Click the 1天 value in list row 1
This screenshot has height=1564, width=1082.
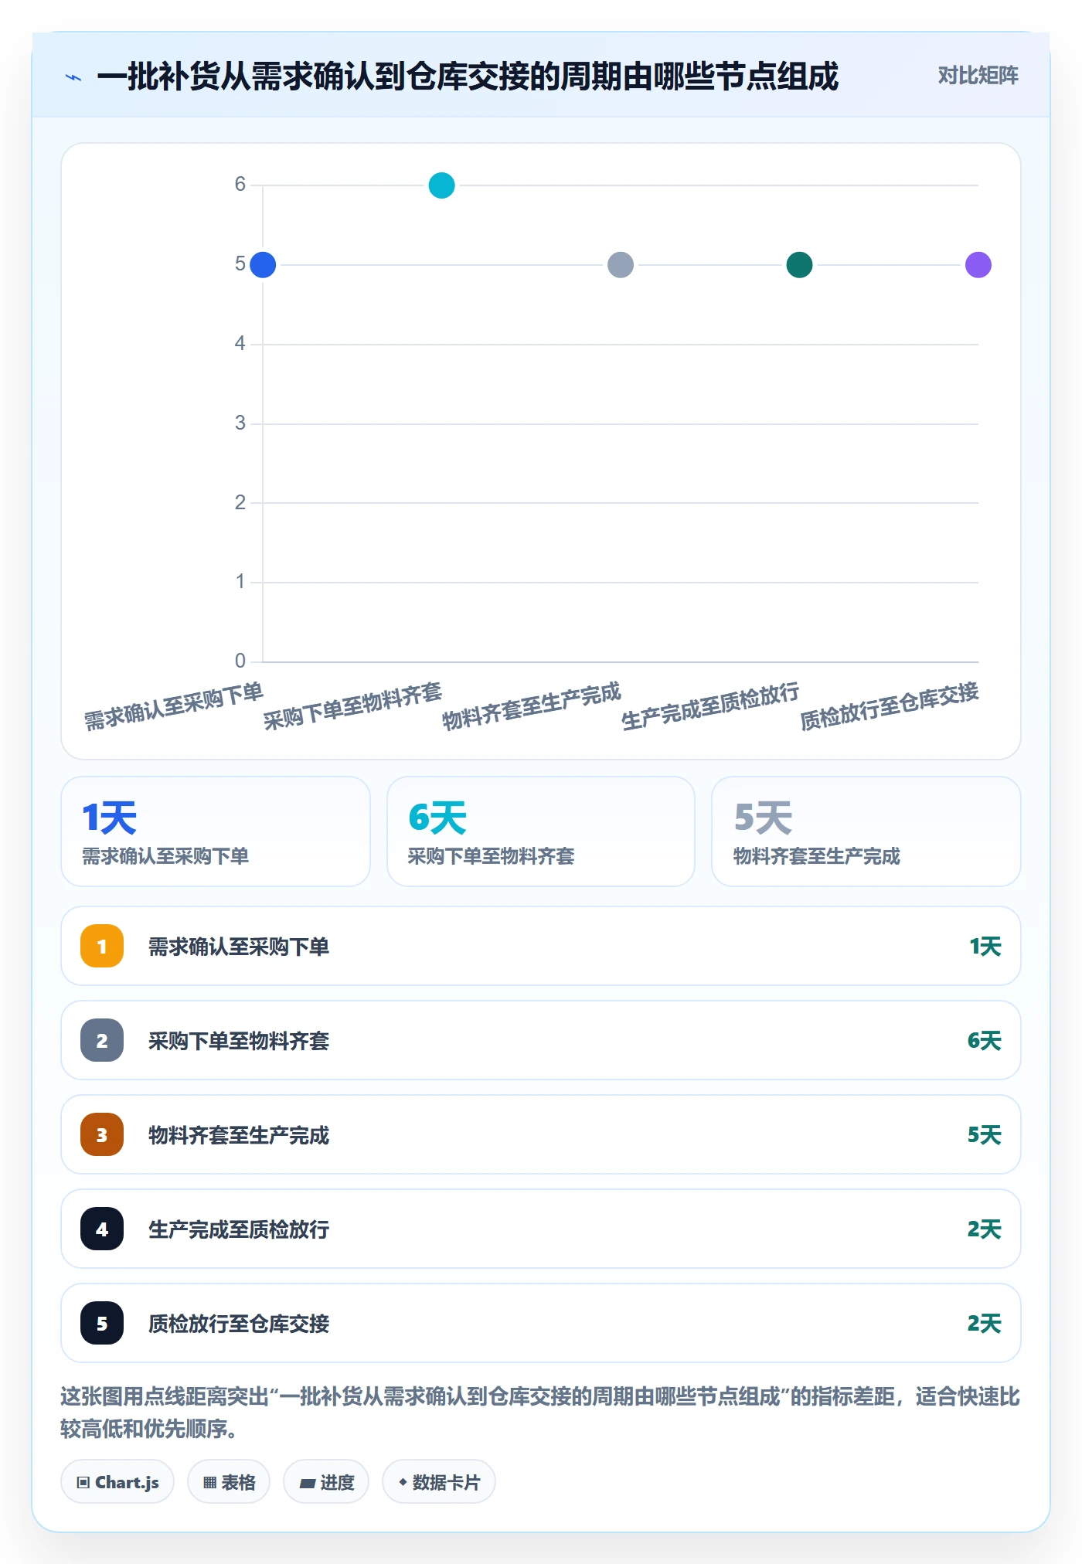pyautogui.click(x=985, y=947)
